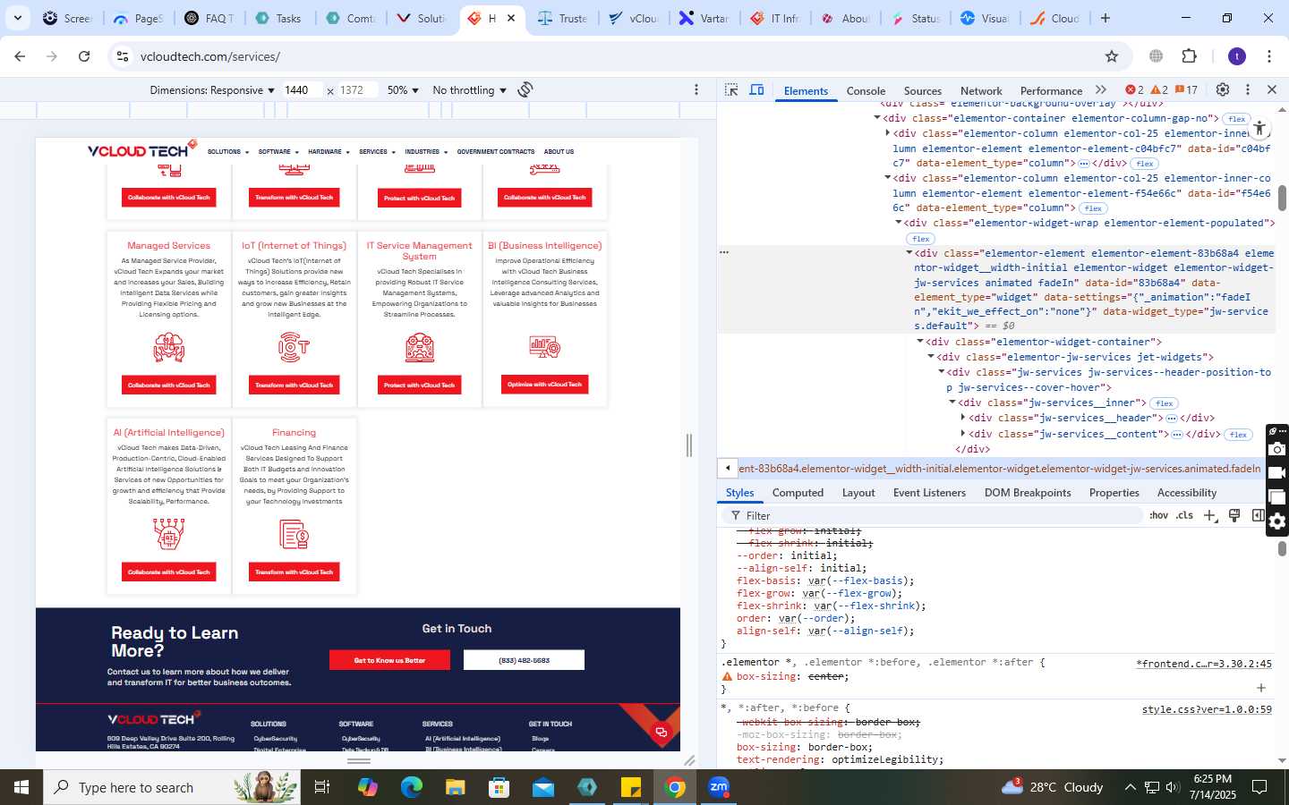The width and height of the screenshot is (1289, 805).
Task: Toggle flex badge on jw-services__content element
Action: pyautogui.click(x=1238, y=435)
